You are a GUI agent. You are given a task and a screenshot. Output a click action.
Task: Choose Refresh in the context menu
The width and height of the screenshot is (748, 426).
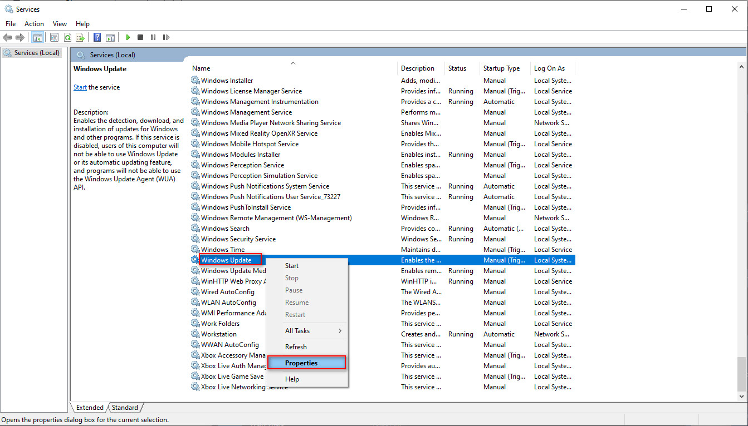307,347
